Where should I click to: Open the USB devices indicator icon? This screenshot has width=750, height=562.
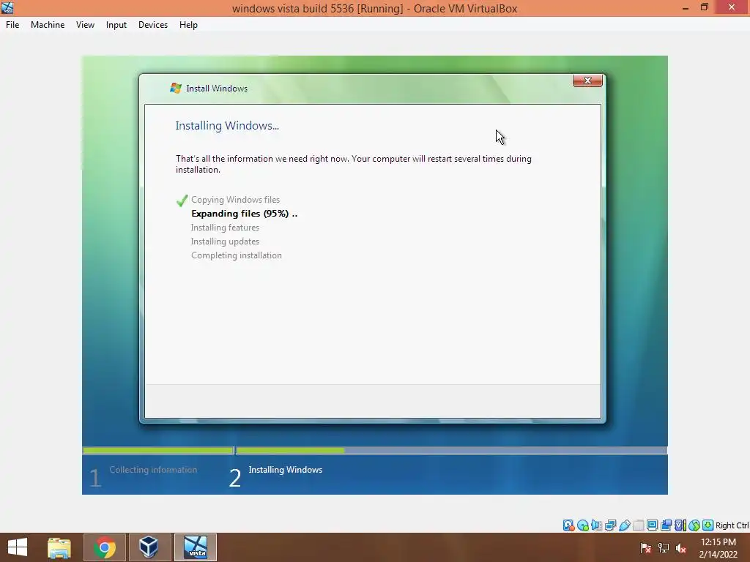[x=625, y=525]
